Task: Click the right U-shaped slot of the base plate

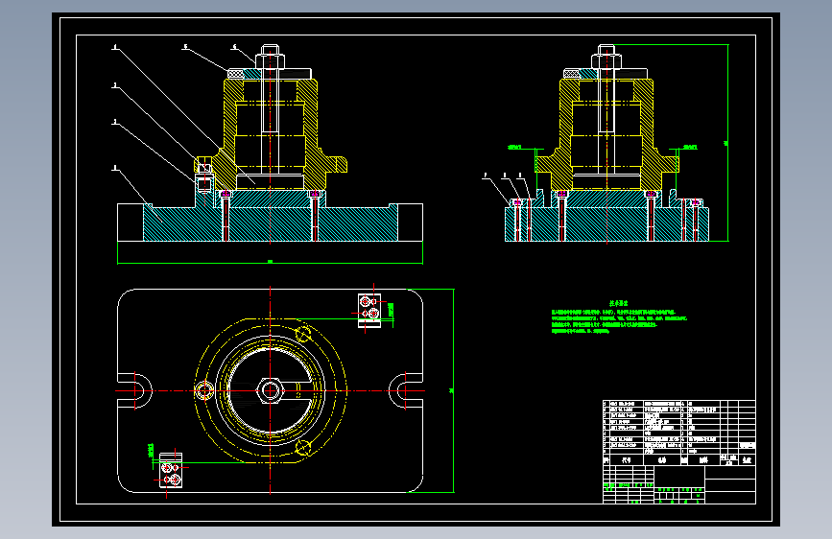Action: click(x=406, y=391)
